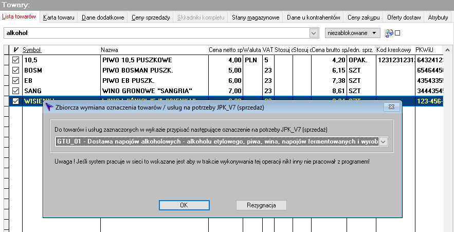The height and width of the screenshot is (232, 454).
Task: Go to Ceny sprzedaży tab
Action: click(151, 17)
